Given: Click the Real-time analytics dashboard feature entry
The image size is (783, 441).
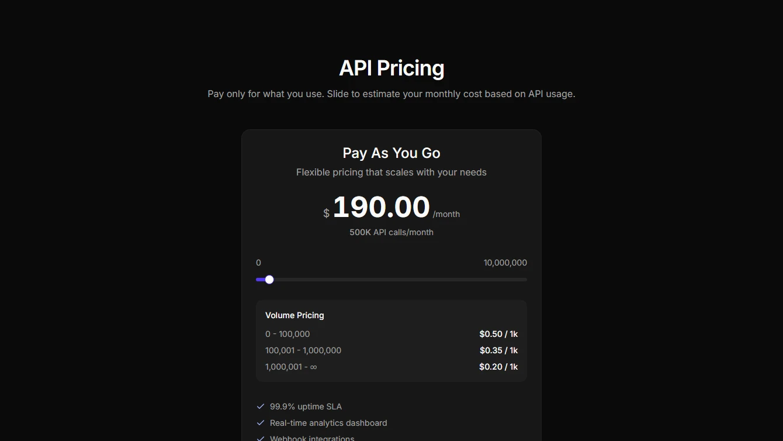Looking at the screenshot, I should coord(328,422).
